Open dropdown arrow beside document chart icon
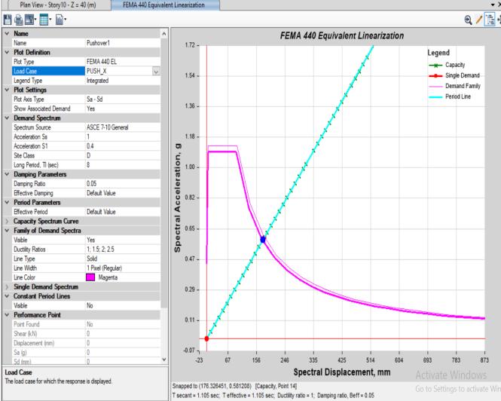 click(66, 20)
